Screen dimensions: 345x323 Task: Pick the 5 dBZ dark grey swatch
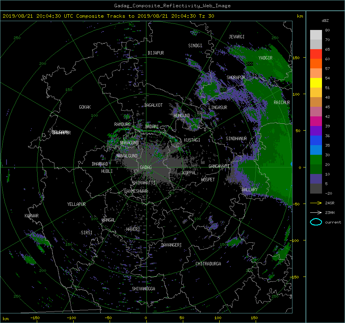click(x=316, y=189)
